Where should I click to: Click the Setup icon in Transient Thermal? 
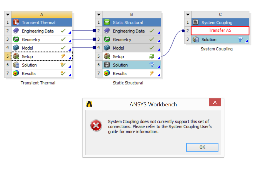point(16,56)
